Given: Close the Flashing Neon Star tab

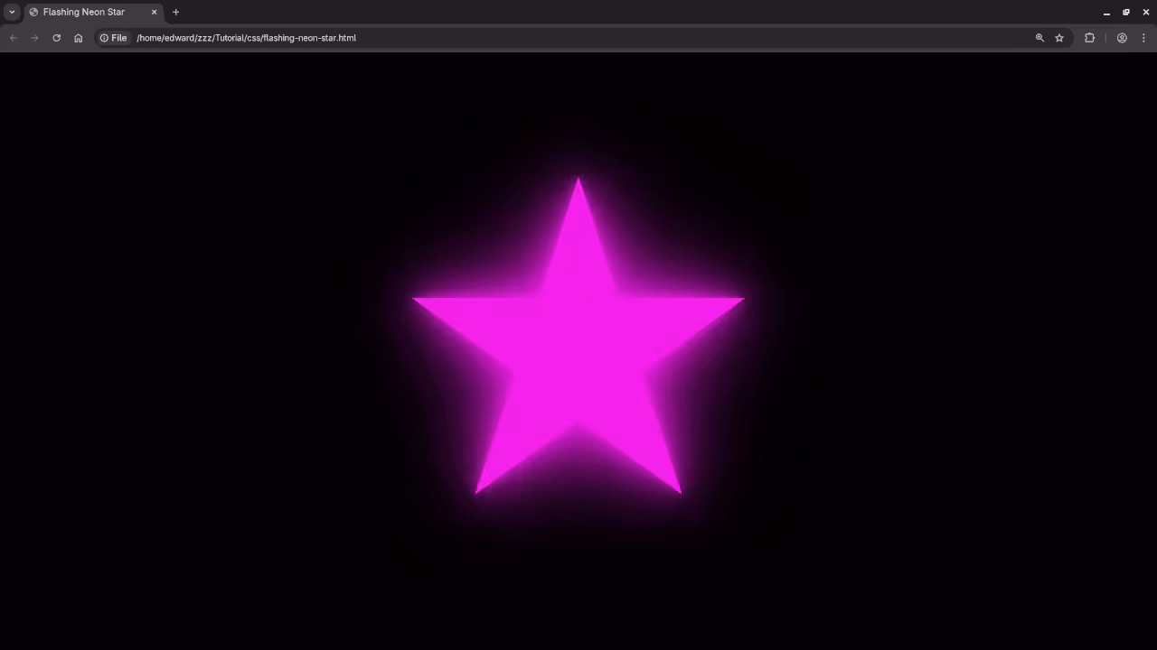Looking at the screenshot, I should tap(154, 12).
